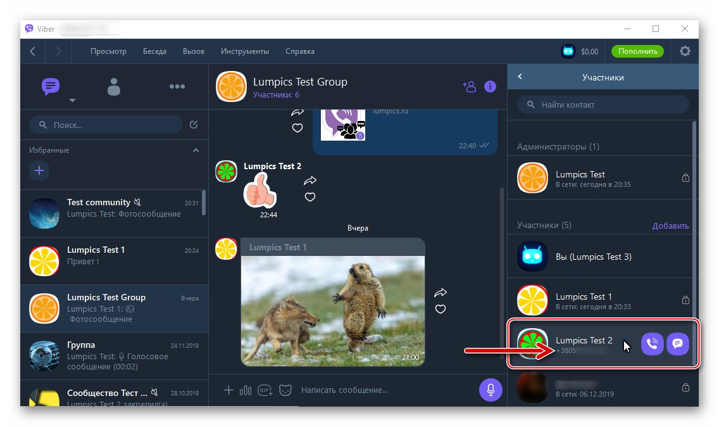Click the lumpics.ru link preview thumbnail
This screenshot has height=427, width=719.
click(343, 125)
